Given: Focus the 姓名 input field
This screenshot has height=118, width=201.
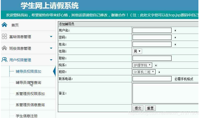Looking at the screenshot, I should point(152,44).
